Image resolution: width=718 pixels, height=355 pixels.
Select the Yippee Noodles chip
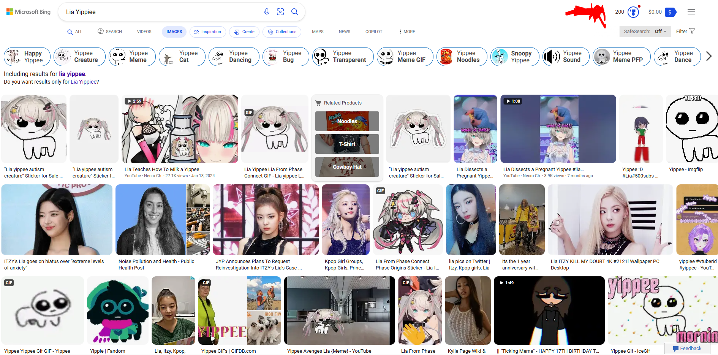[462, 57]
